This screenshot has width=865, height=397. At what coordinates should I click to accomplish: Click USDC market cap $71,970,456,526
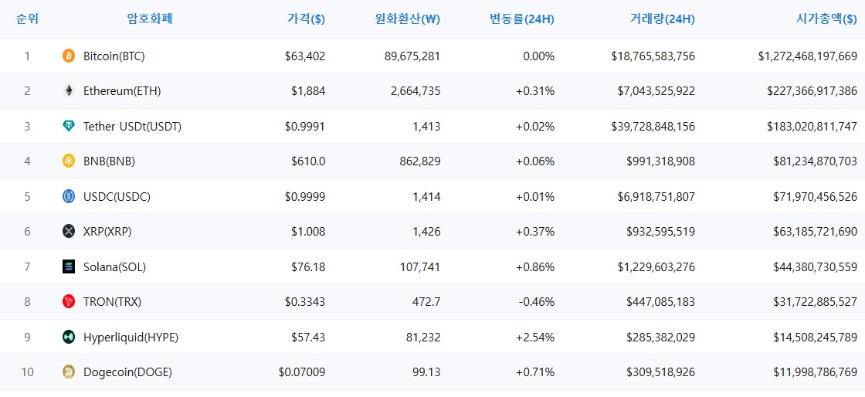[816, 196]
